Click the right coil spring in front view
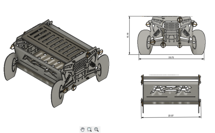The height and width of the screenshot is (133, 215). point(186,32)
